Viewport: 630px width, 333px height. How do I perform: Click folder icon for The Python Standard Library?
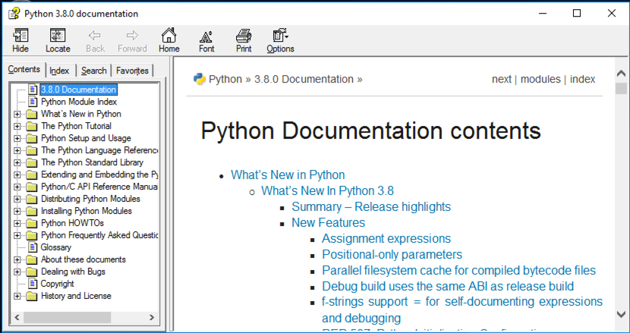click(x=31, y=162)
